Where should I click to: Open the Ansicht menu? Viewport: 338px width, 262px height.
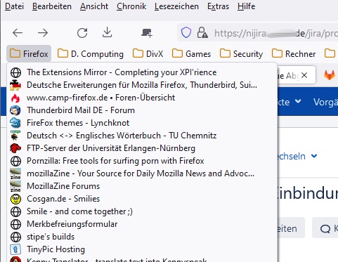click(x=94, y=6)
